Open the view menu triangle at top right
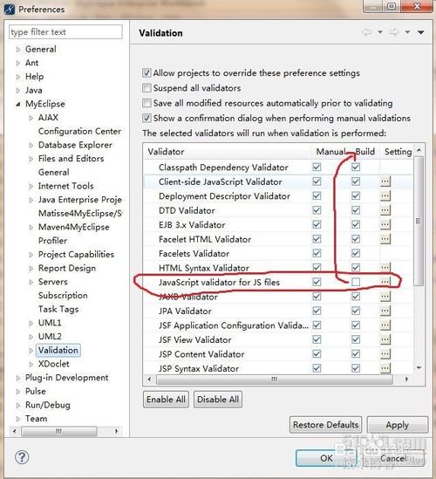The height and width of the screenshot is (479, 436). pos(420,32)
